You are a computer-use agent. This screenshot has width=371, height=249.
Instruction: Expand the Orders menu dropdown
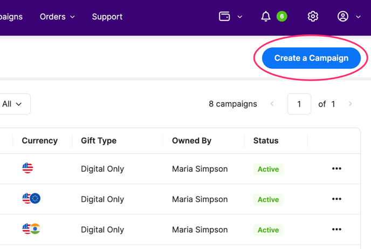click(57, 17)
